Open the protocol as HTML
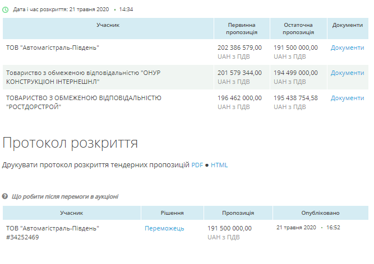 click(219, 165)
